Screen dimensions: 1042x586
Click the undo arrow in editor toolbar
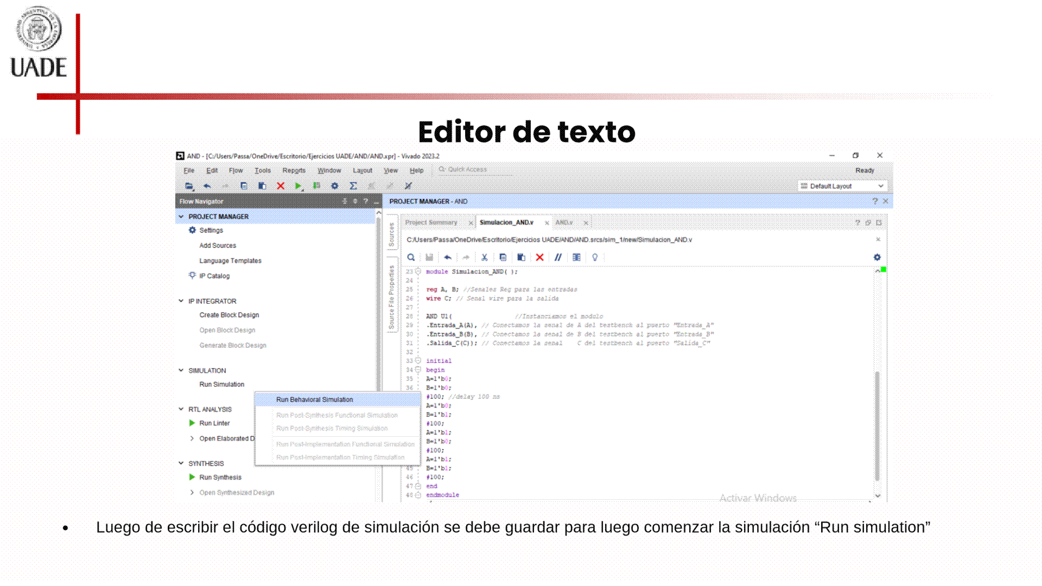click(448, 257)
